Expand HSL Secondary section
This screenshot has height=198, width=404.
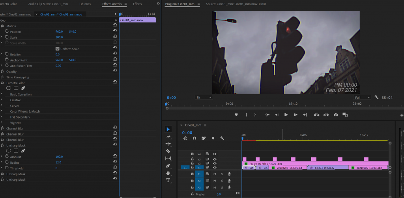point(1,117)
